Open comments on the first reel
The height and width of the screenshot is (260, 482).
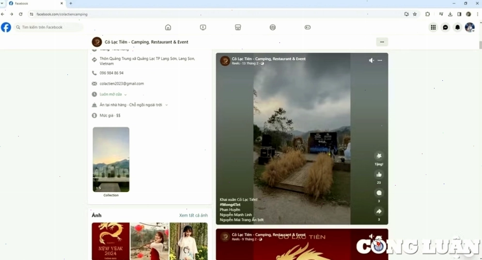tap(379, 193)
